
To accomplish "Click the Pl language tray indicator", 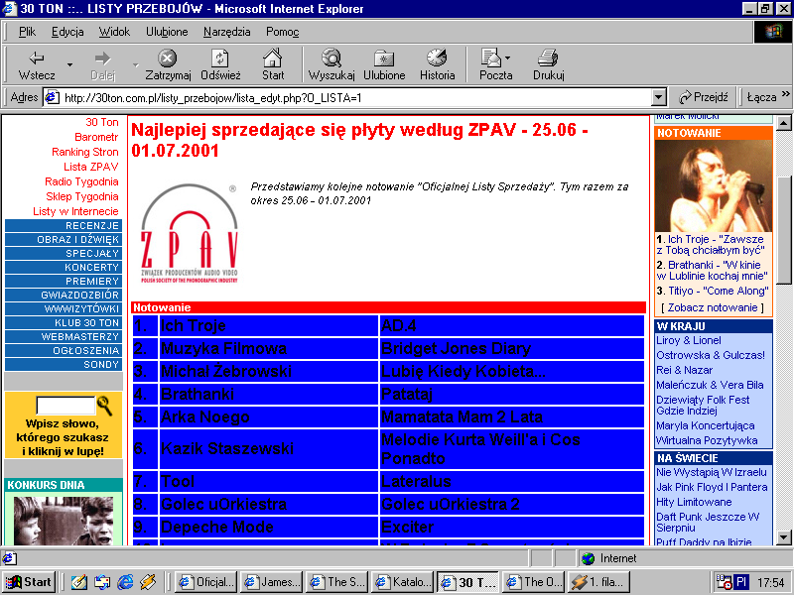I will (741, 582).
